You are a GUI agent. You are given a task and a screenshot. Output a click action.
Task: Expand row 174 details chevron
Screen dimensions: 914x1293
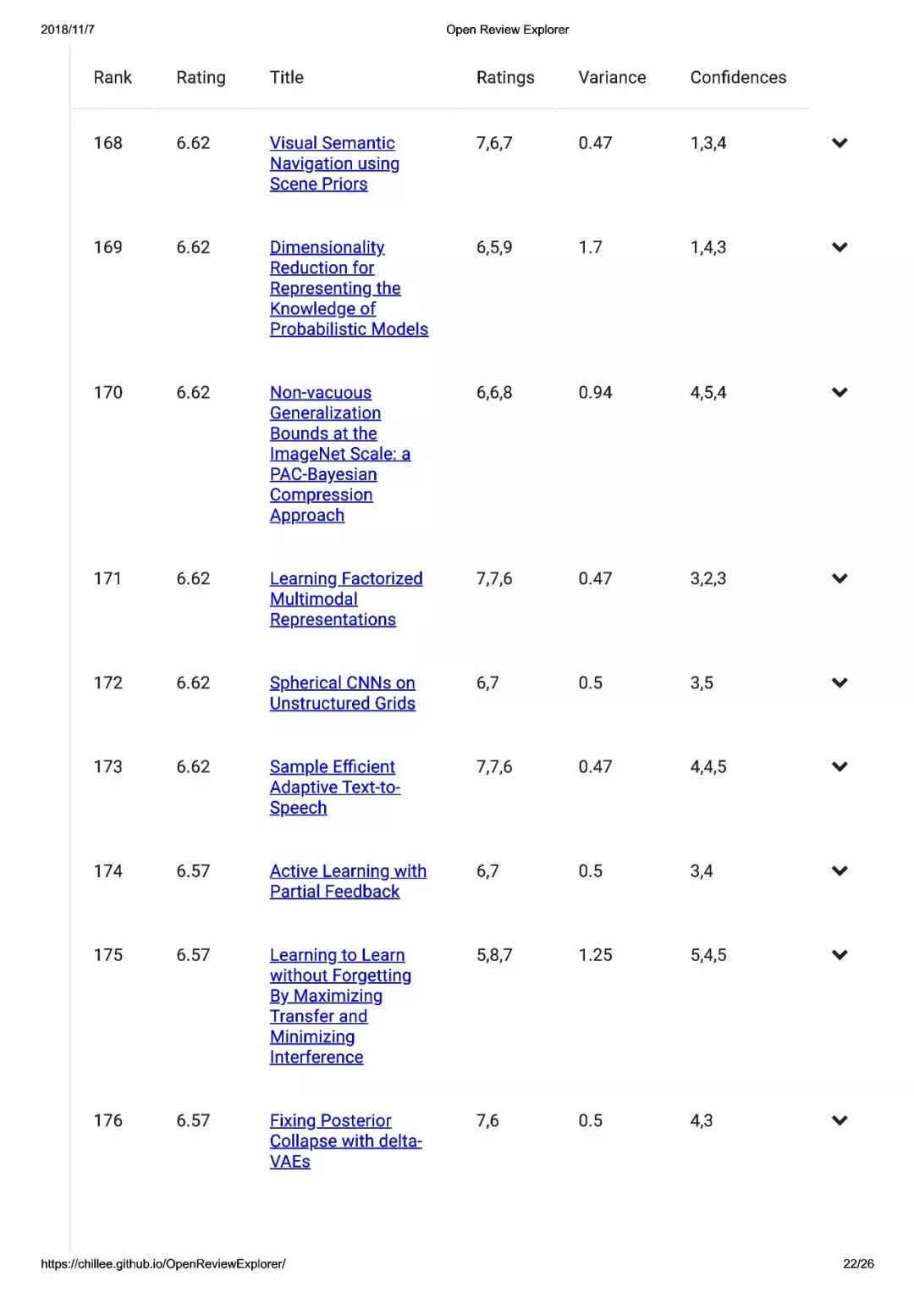point(840,870)
